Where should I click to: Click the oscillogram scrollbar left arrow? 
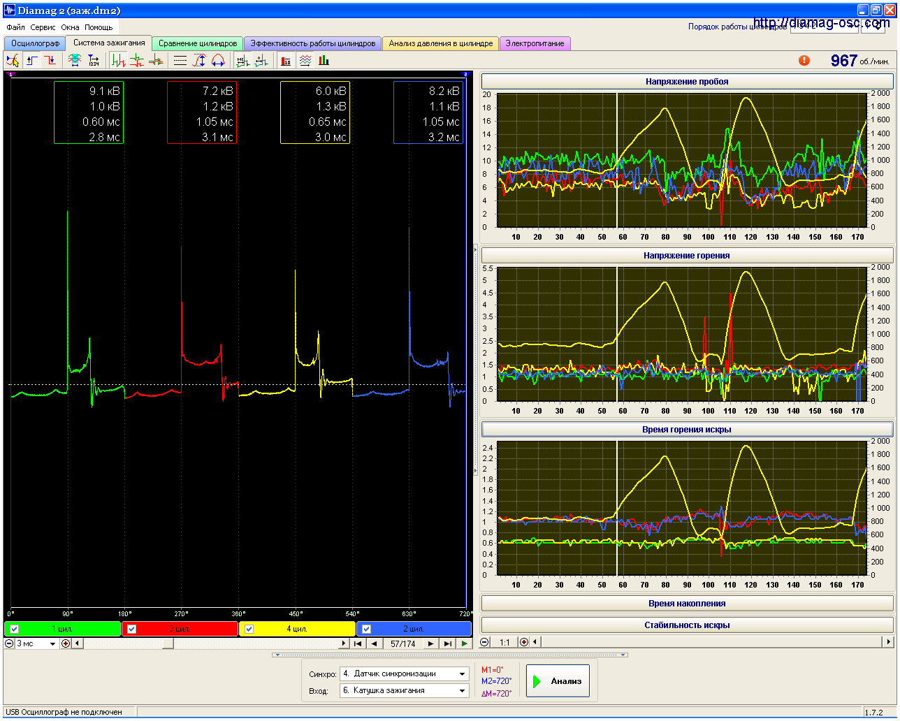pos(77,643)
